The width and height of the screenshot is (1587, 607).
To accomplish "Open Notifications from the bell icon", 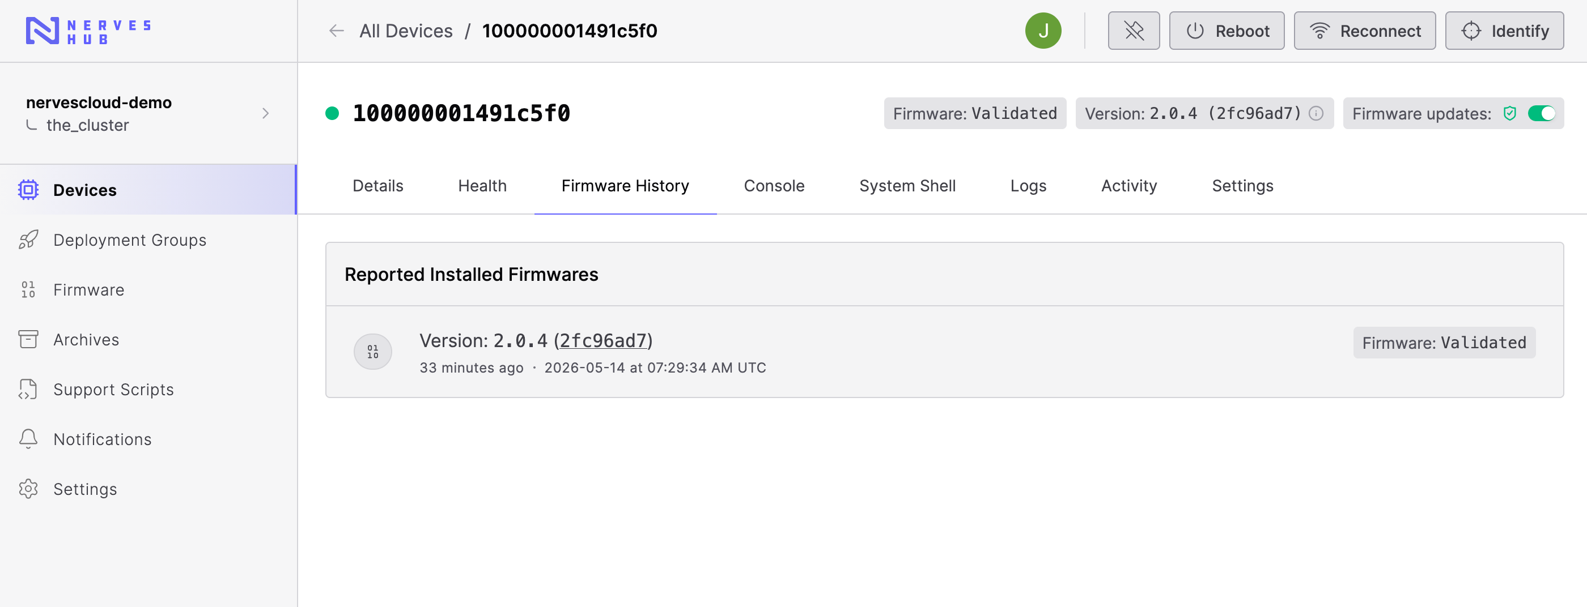I will point(28,439).
